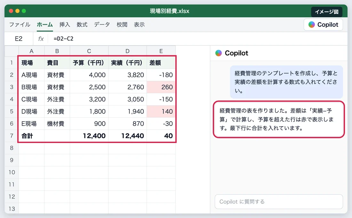
Task: Select row 13 header
Action: [x=12, y=209]
